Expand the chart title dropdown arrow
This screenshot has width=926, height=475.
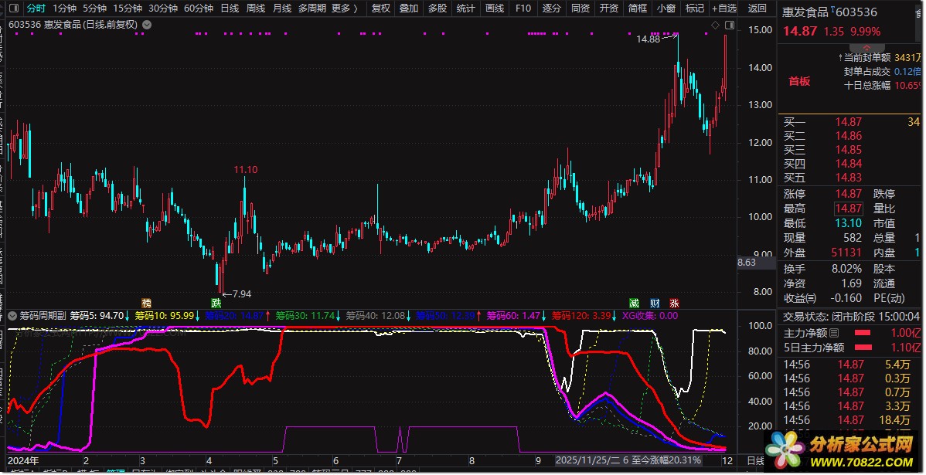(146, 25)
